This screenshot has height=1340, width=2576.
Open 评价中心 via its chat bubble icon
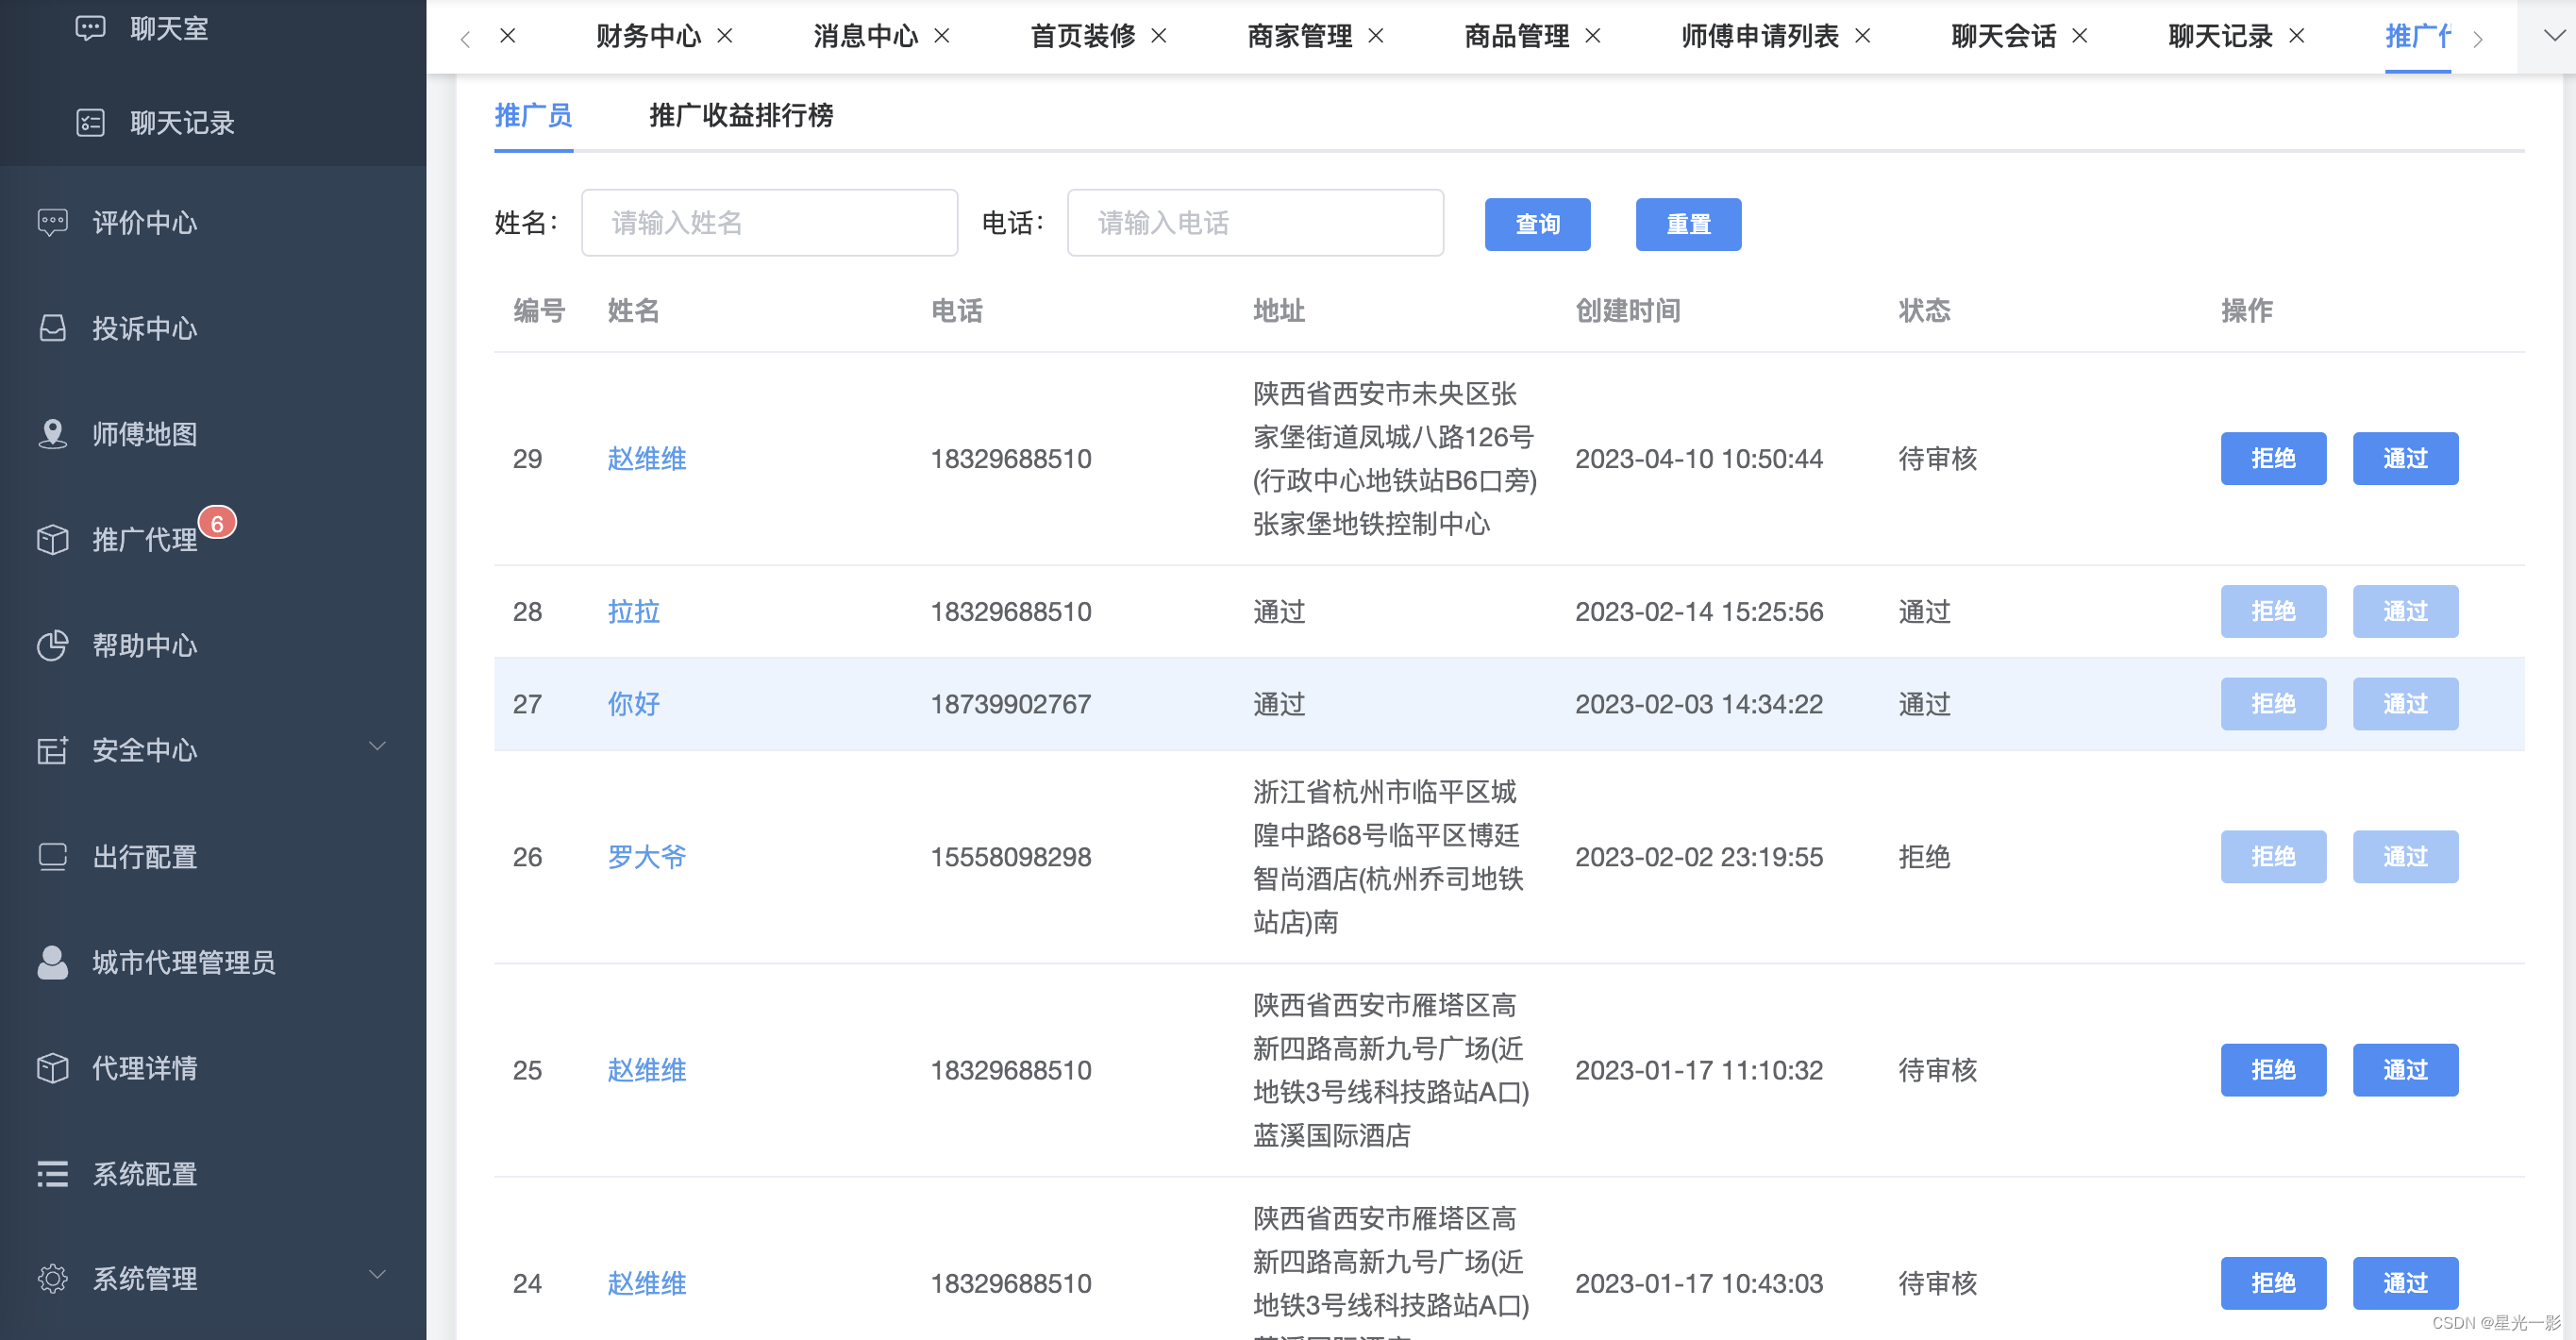(x=52, y=222)
